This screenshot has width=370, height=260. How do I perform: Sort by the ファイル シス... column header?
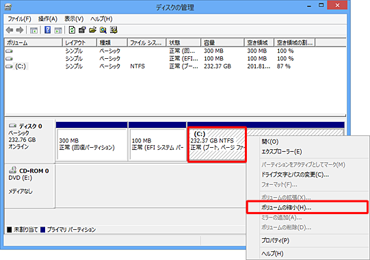pyautogui.click(x=147, y=42)
